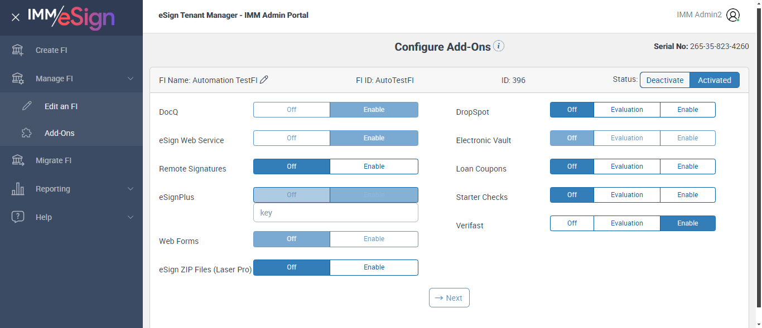Click the pencil icon beside FI Name

pos(264,80)
